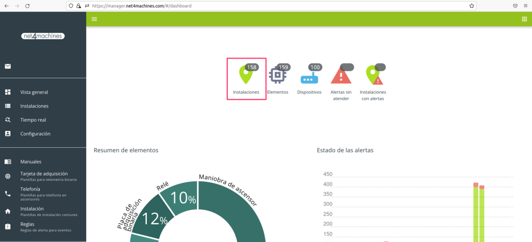This screenshot has height=242, width=532.
Task: Click the site permissions icon in the address bar
Action: coord(87,6)
